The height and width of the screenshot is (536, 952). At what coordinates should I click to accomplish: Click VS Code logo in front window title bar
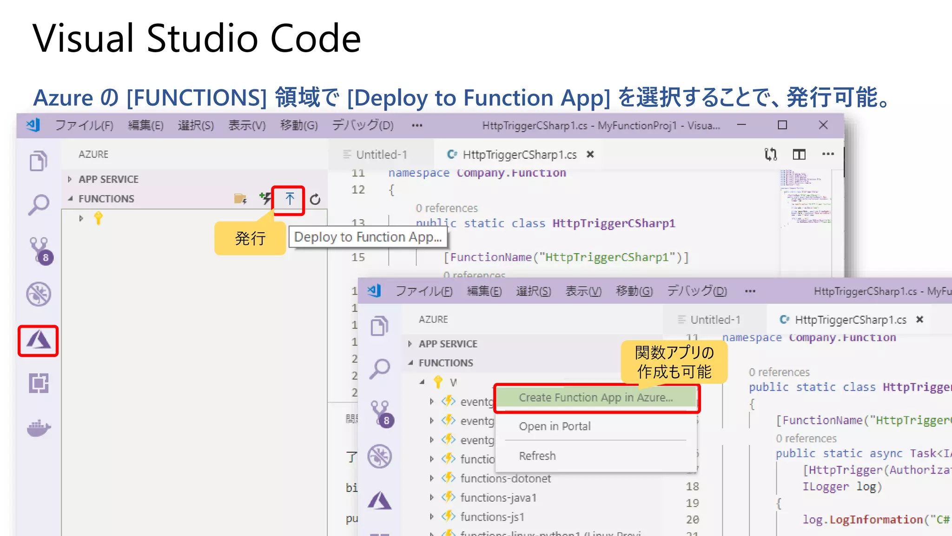point(374,291)
